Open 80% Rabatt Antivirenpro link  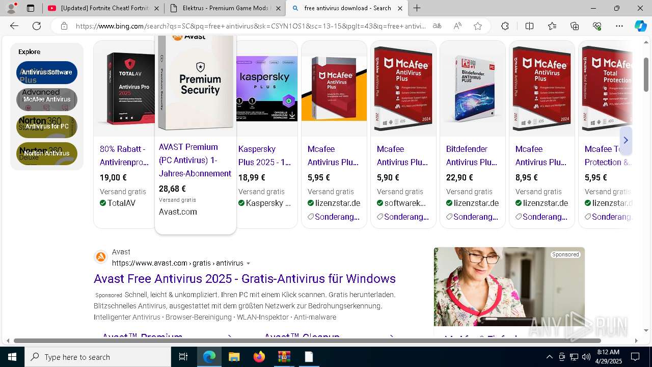click(124, 155)
